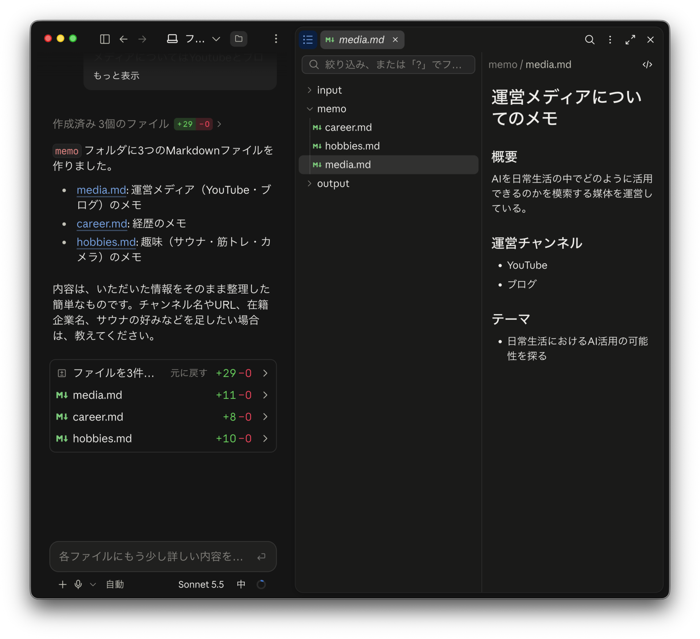The width and height of the screenshot is (700, 639).
Task: Start voice input with microphone icon
Action: pyautogui.click(x=78, y=584)
